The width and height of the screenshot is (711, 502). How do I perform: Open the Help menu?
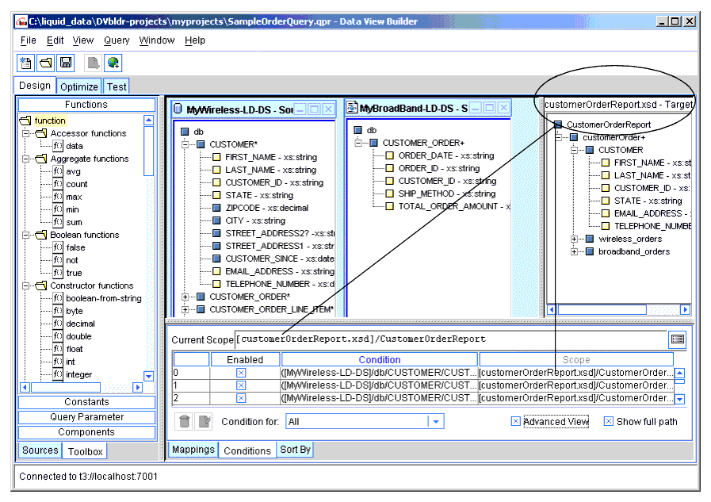(x=195, y=40)
